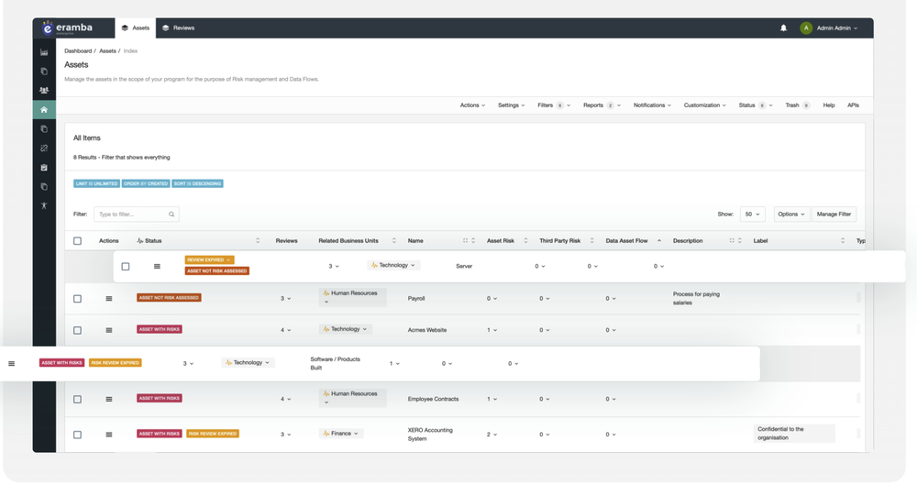Open the documents icon just below the home icon
This screenshot has width=917, height=496.
point(44,128)
